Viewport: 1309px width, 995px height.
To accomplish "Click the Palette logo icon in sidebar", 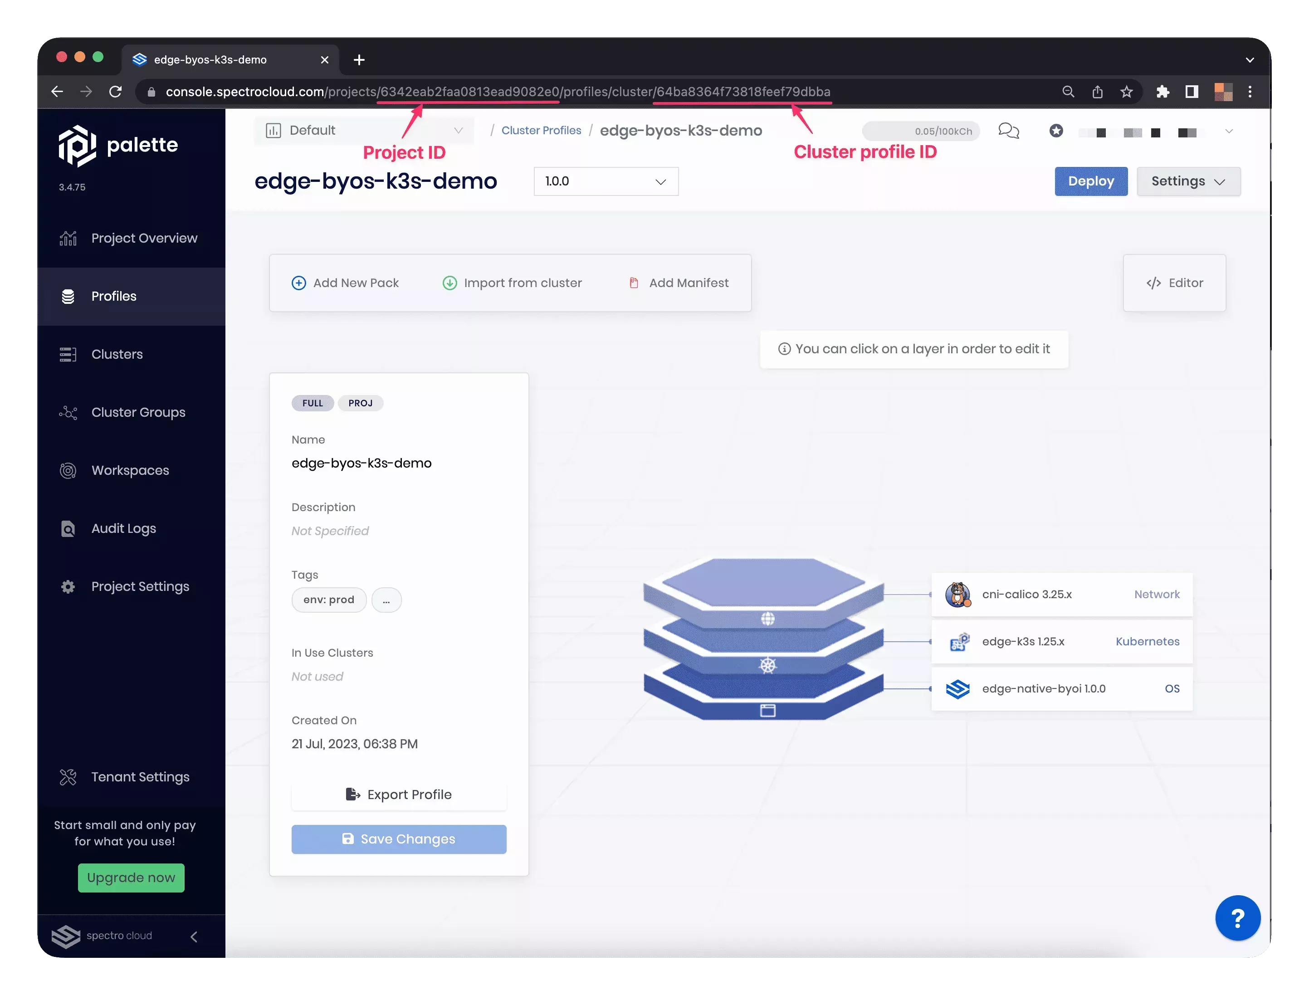I will [78, 146].
